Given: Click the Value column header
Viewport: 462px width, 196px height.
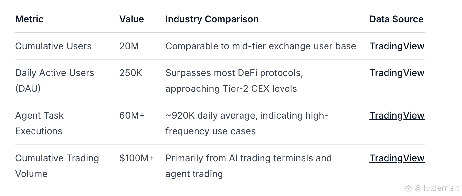Looking at the screenshot, I should pos(132,19).
